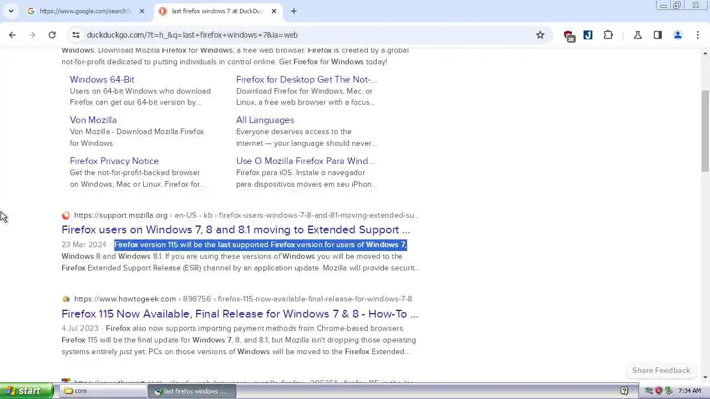Open Firefox users on Windows 7, 8 result

point(236,229)
